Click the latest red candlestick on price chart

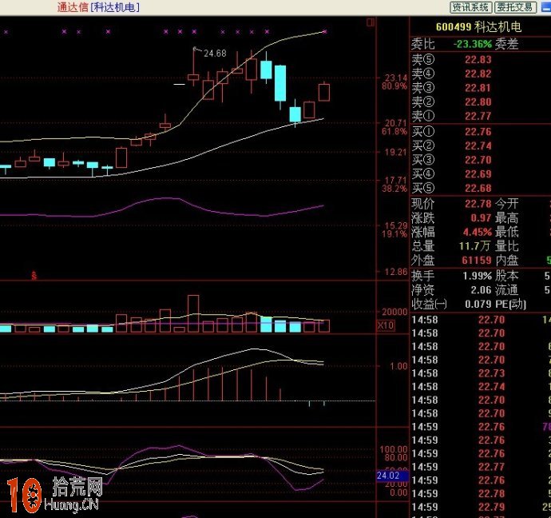(x=324, y=93)
